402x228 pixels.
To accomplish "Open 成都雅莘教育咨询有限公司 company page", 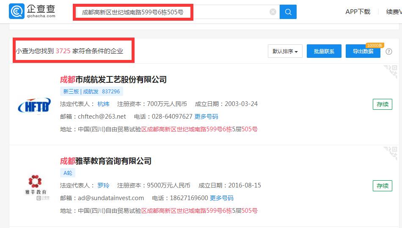I will (x=106, y=161).
